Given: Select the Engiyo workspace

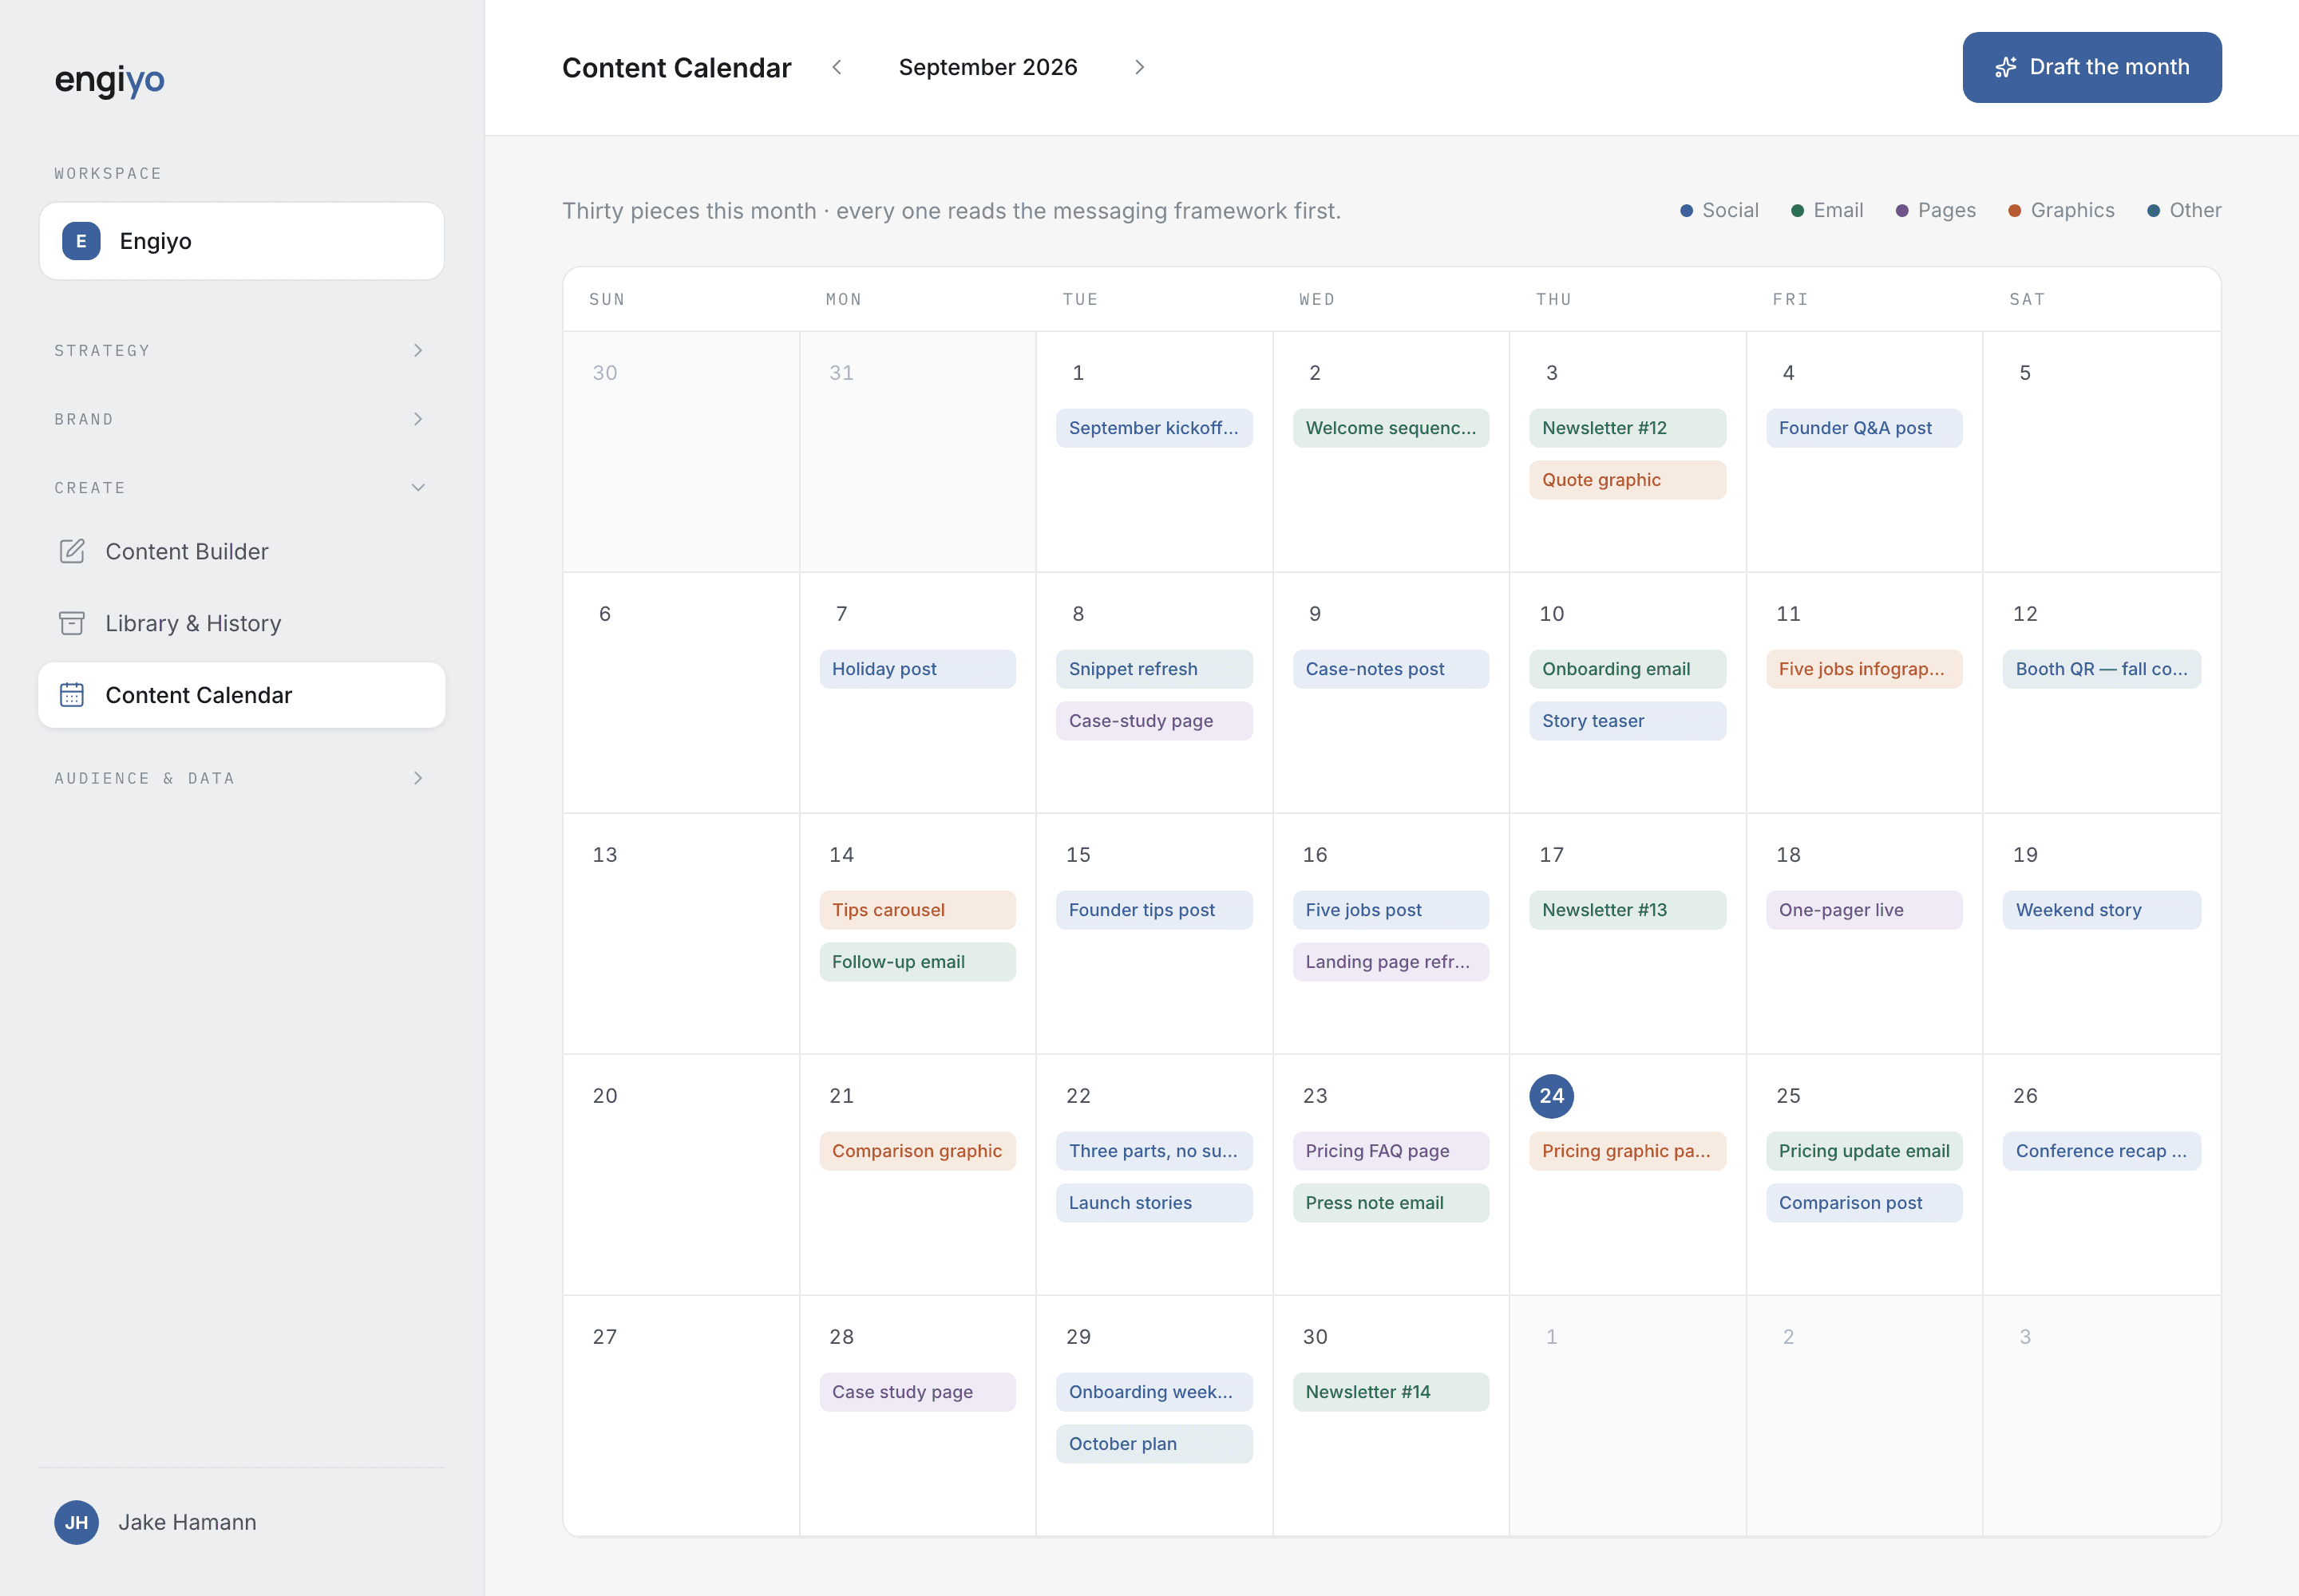Looking at the screenshot, I should click(x=241, y=241).
